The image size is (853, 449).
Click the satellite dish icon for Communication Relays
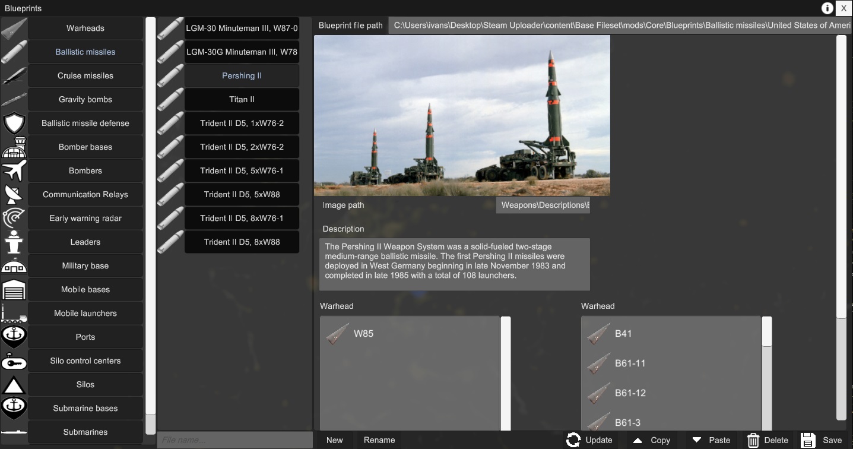tap(14, 194)
